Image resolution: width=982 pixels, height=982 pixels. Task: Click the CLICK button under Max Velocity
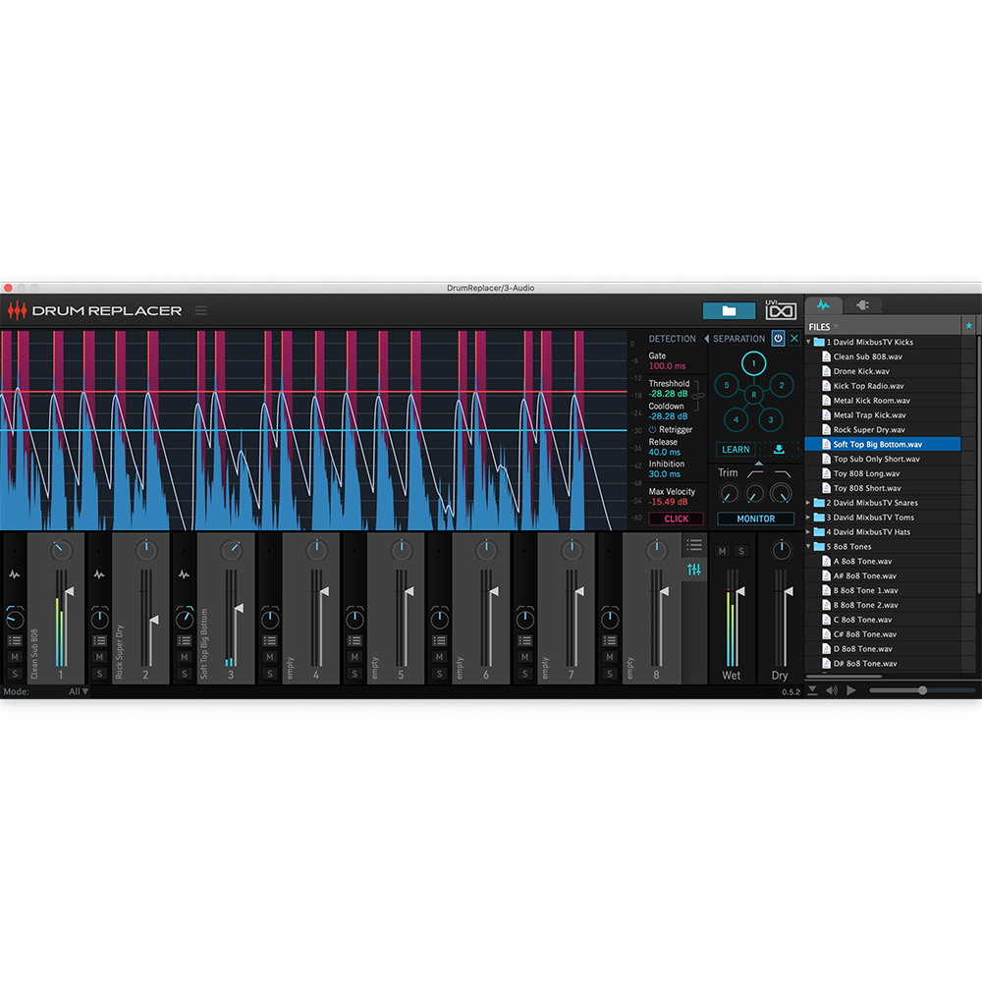(676, 518)
